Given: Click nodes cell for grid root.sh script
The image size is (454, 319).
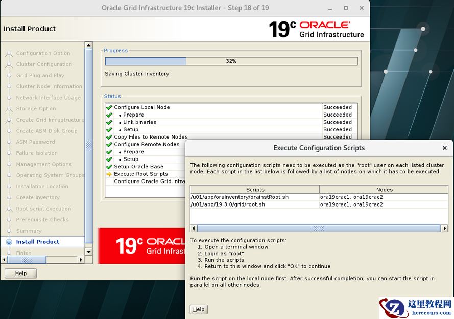Looking at the screenshot, I should click(x=384, y=204).
